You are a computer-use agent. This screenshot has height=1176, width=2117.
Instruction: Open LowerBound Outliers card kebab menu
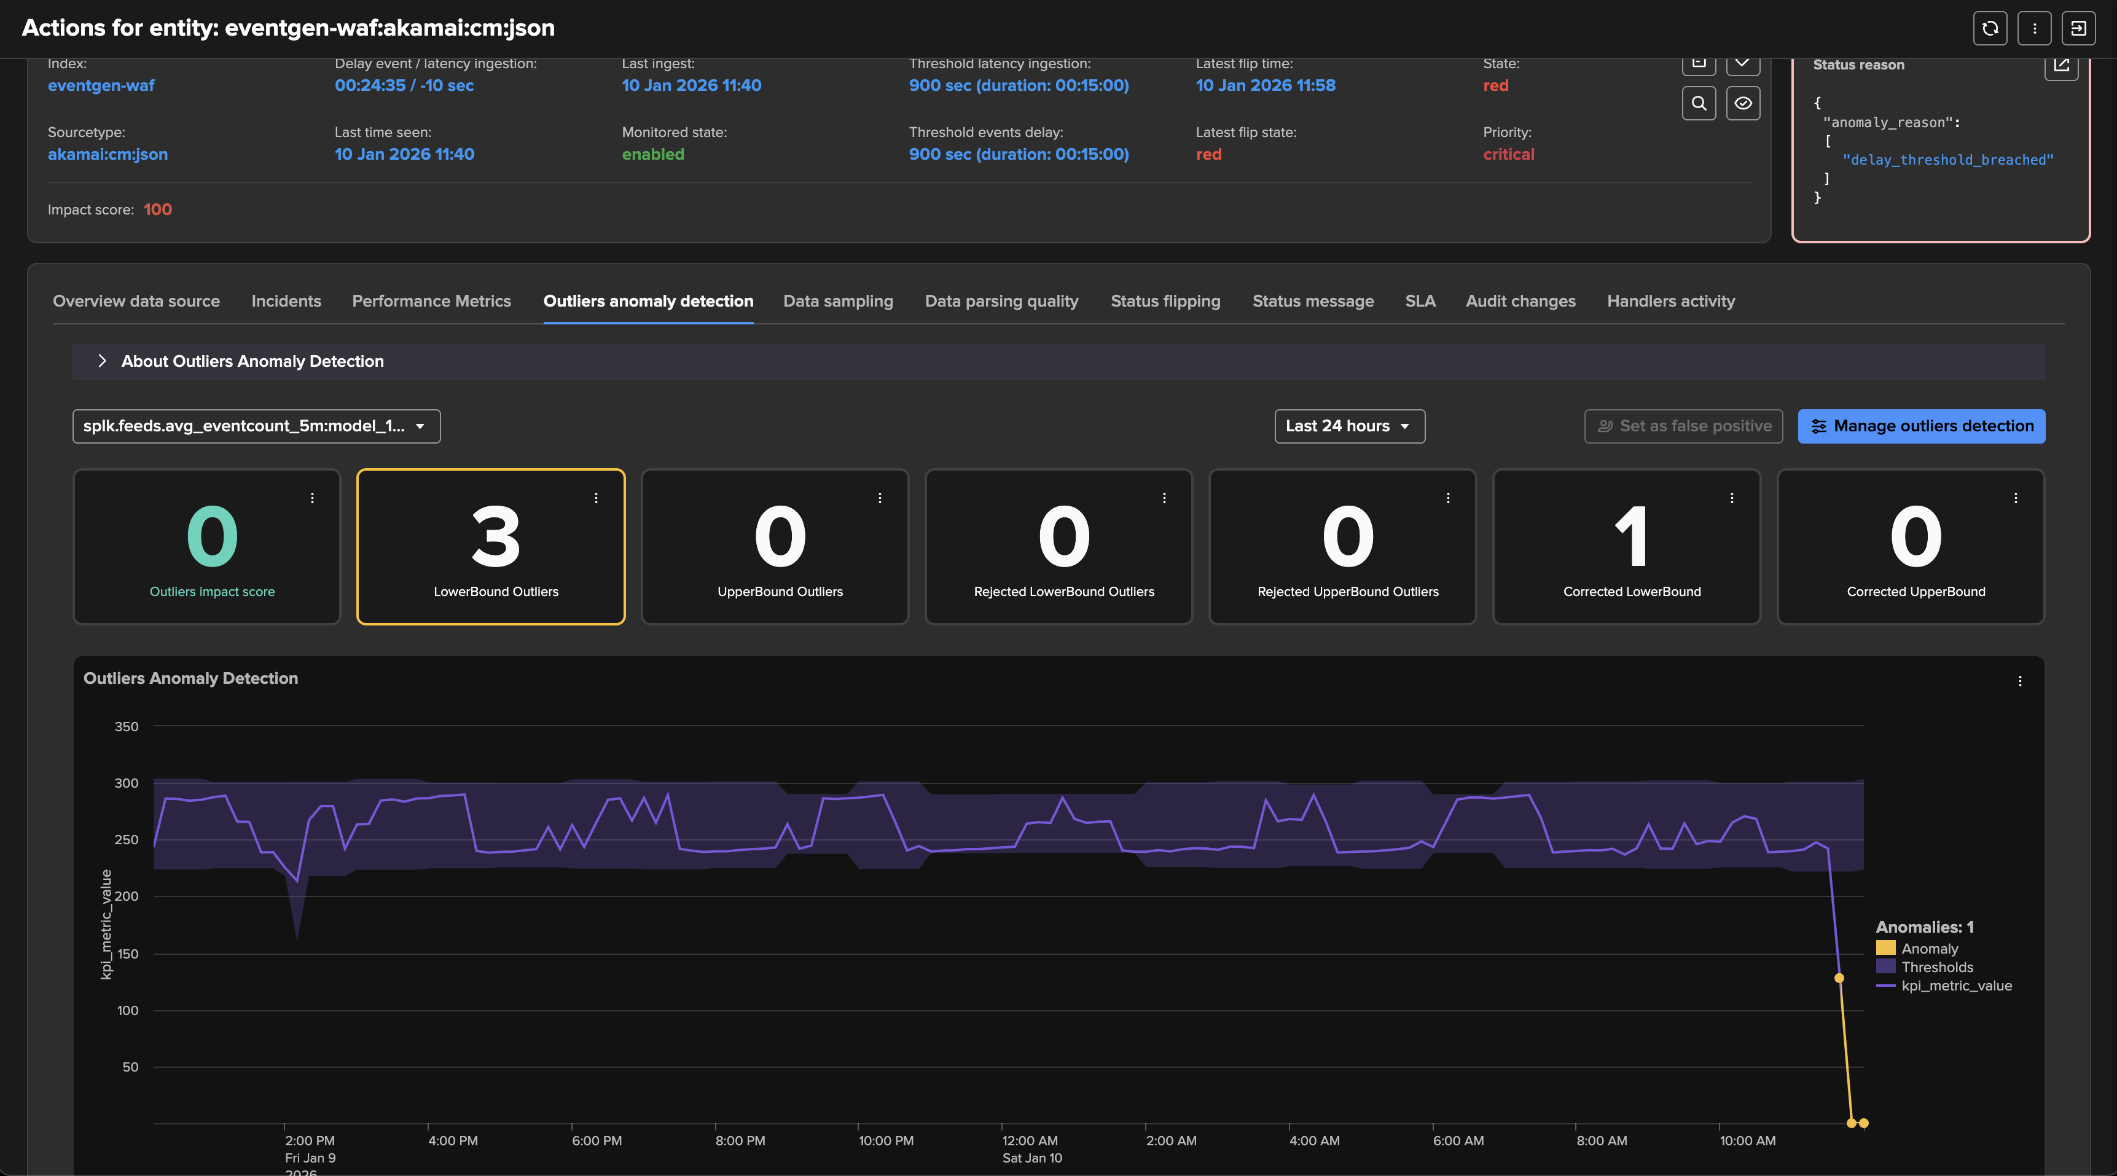pos(596,498)
